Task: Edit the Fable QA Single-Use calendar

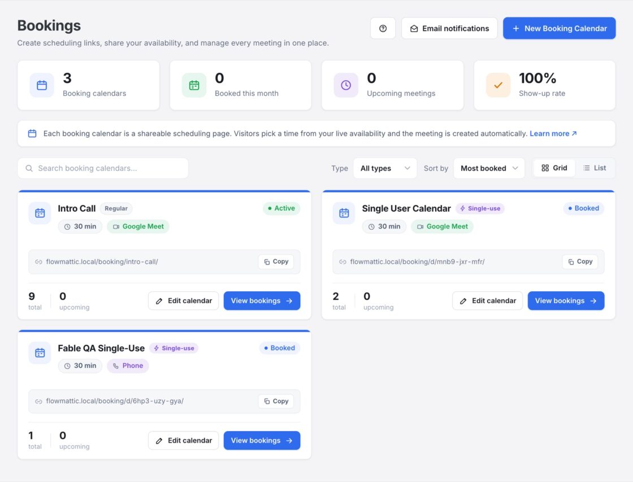Action: click(x=183, y=440)
